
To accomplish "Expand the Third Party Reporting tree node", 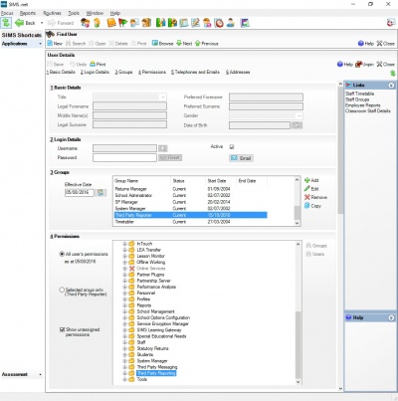I will point(124,373).
